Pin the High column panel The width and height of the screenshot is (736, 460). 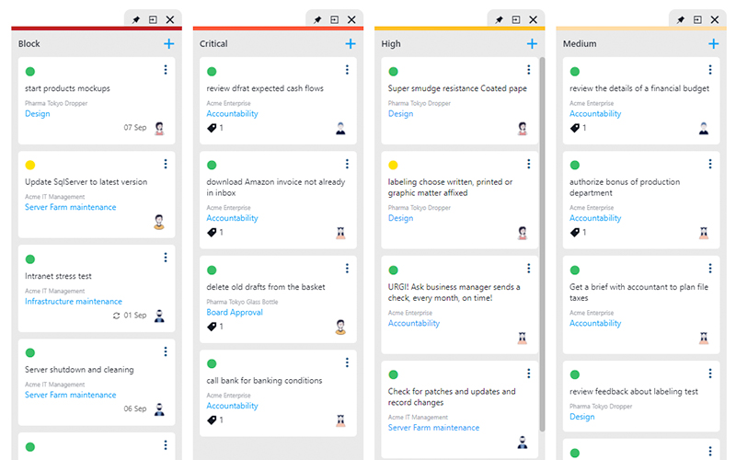point(499,19)
